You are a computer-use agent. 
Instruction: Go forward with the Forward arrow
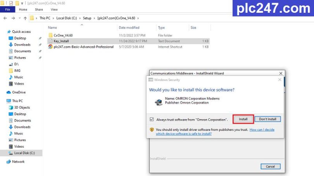point(13,18)
